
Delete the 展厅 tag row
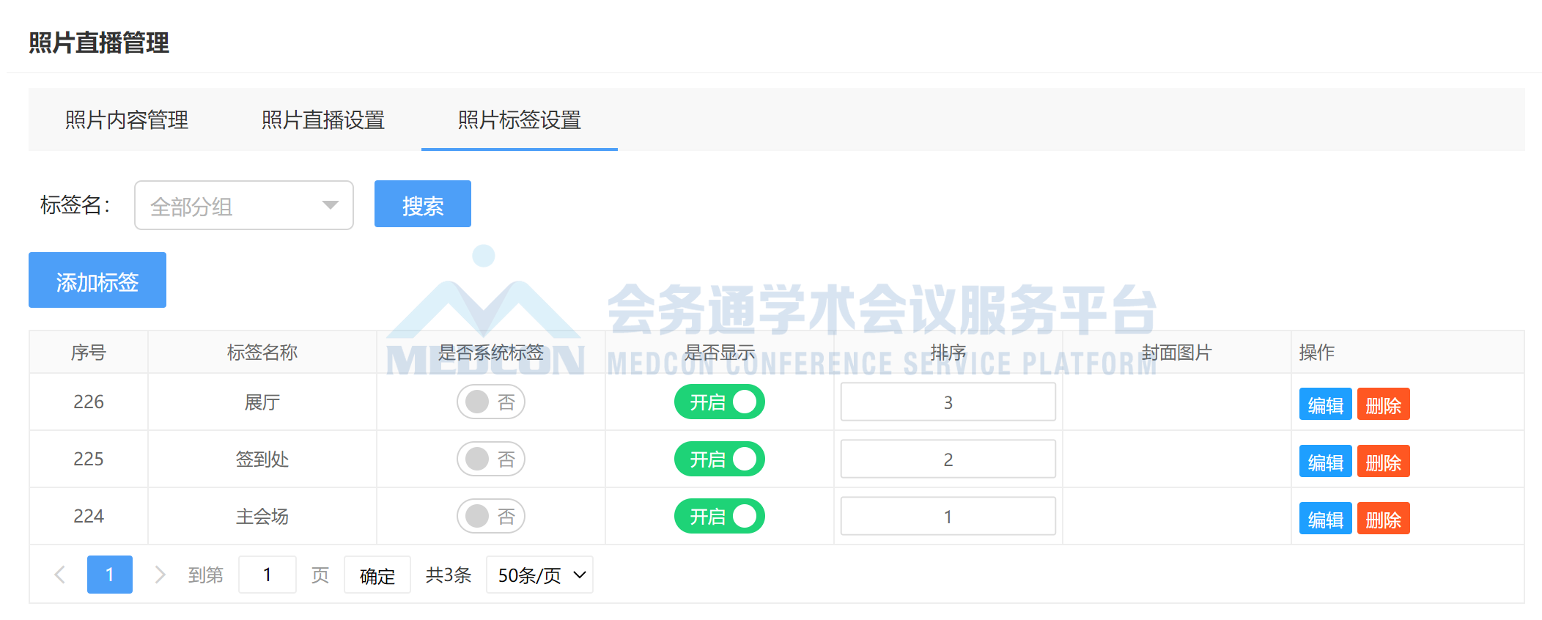(x=1383, y=405)
